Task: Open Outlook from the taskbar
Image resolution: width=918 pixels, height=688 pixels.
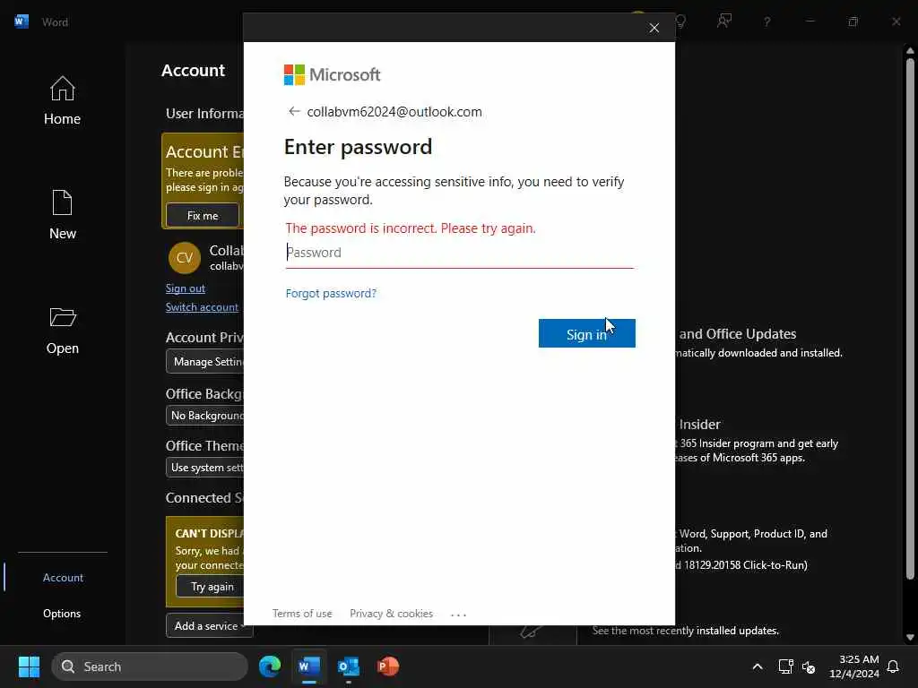Action: pos(349,666)
